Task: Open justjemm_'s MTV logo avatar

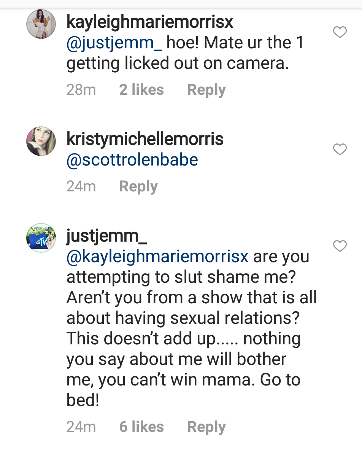Action: pos(41,237)
